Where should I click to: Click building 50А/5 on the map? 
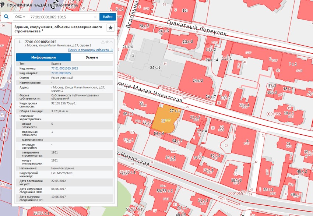(236, 180)
